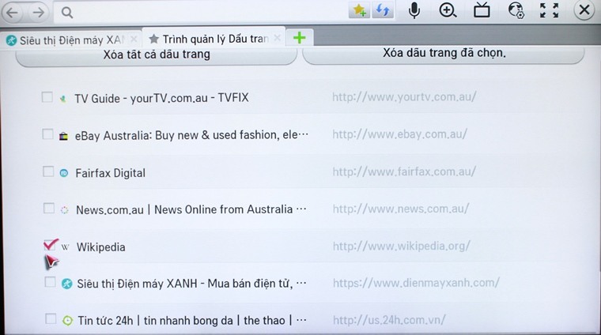Click the Wikipedia W favicon
The image size is (601, 335).
coord(65,247)
